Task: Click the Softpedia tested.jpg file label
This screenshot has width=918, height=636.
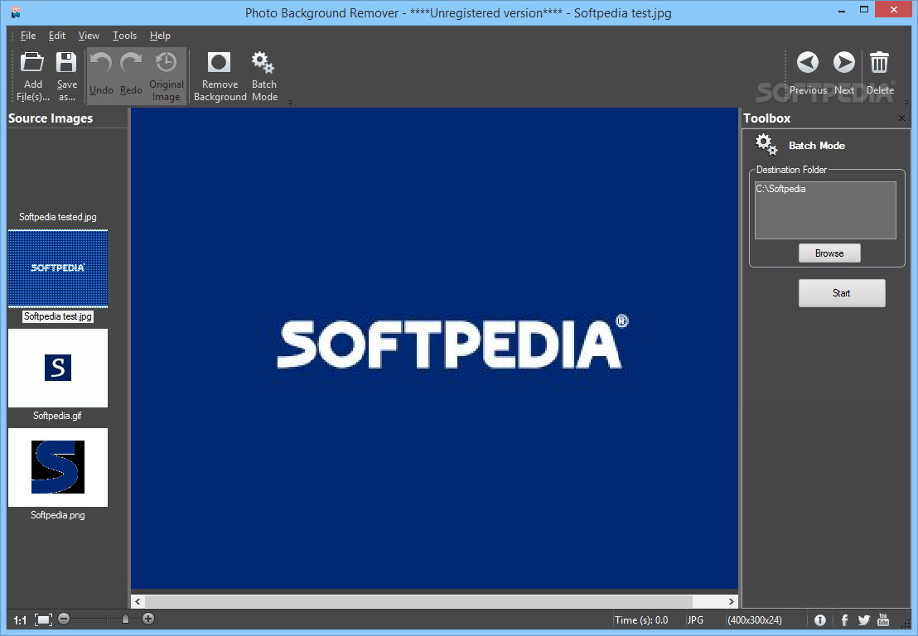Action: point(58,217)
